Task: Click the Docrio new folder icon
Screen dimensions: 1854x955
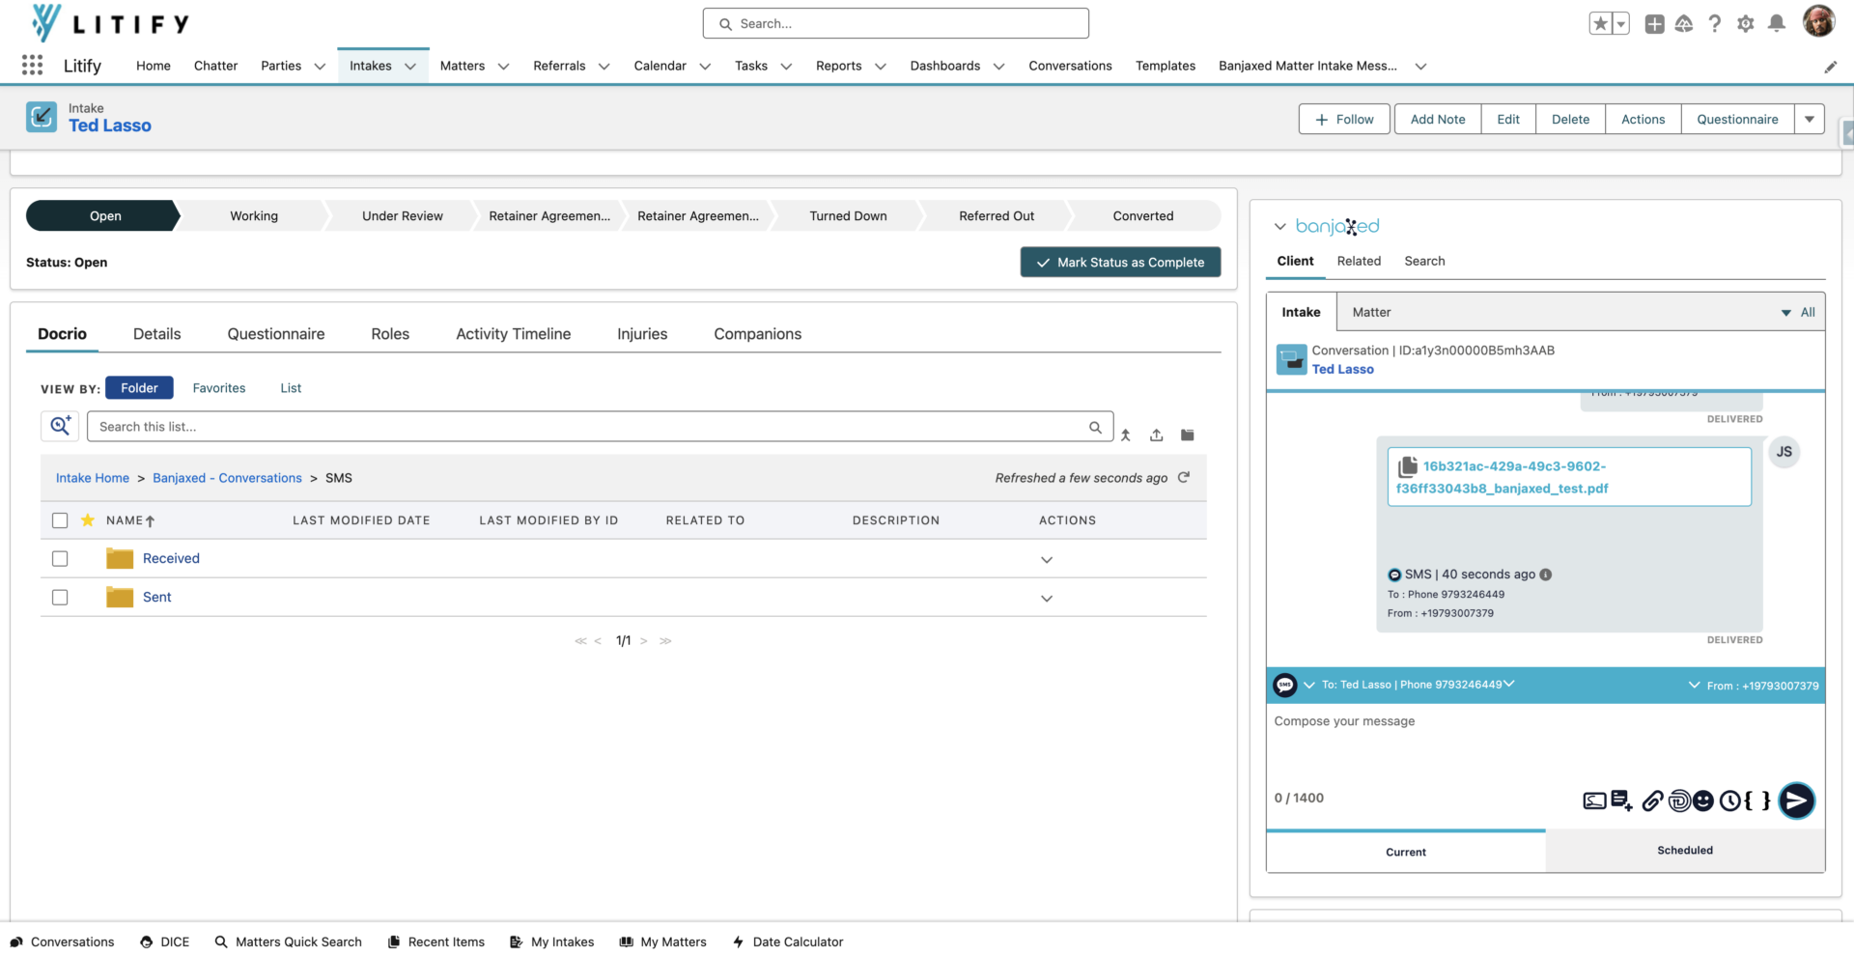Action: tap(1188, 435)
